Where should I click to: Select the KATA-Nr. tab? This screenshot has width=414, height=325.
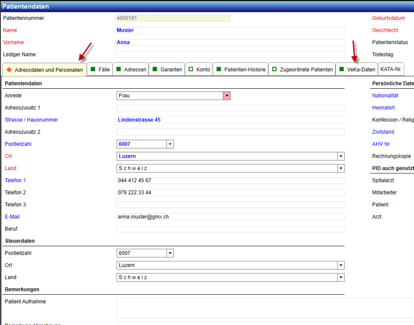pyautogui.click(x=391, y=69)
